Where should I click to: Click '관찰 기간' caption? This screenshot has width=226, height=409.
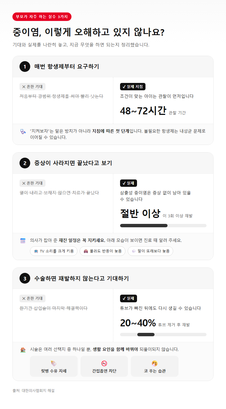click(177, 113)
